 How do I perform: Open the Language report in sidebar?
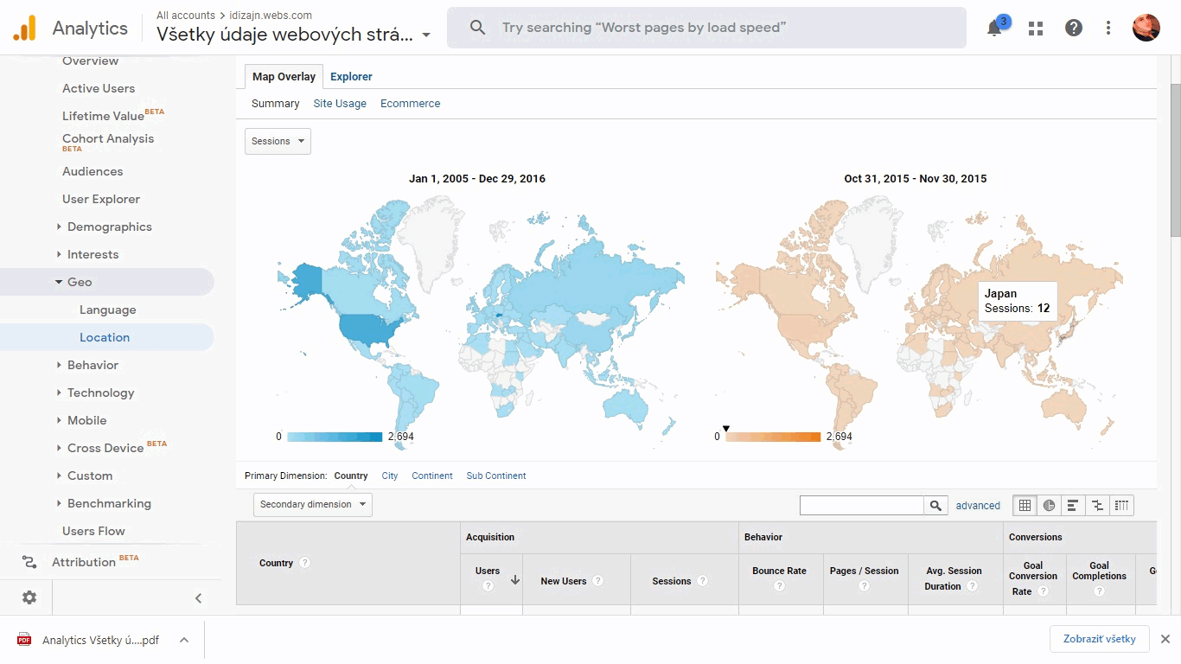(x=108, y=310)
